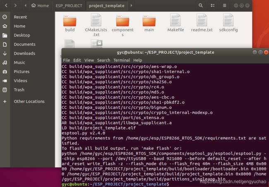Viewport: 269px width, 187px height.
Task: Click the line ending in 'os_xtensa.o'
Action: coord(113,117)
